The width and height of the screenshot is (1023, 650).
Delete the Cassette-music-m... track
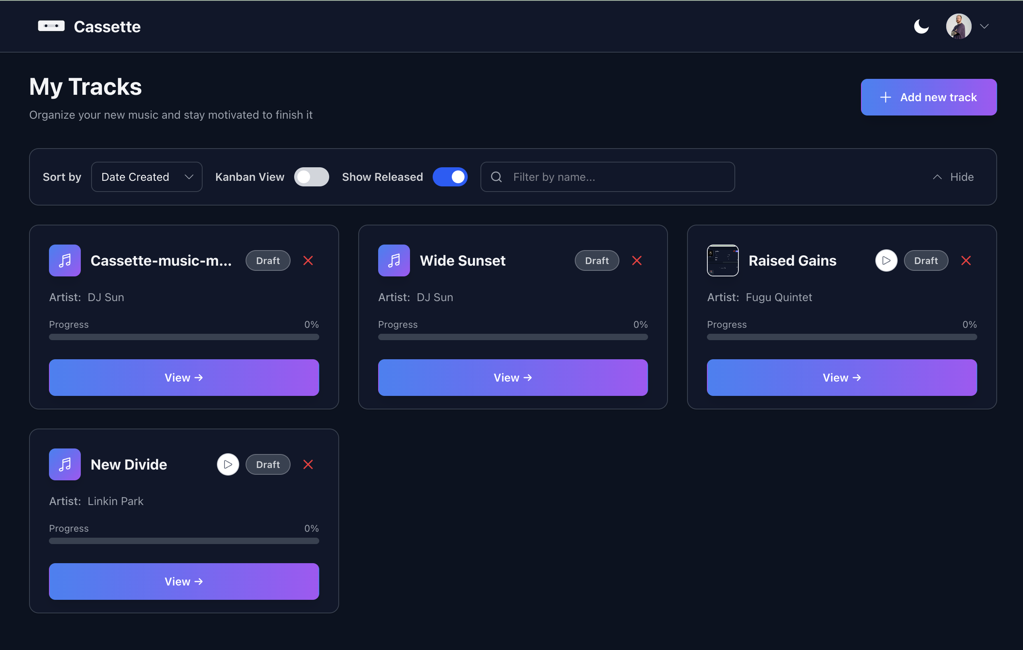click(x=308, y=260)
